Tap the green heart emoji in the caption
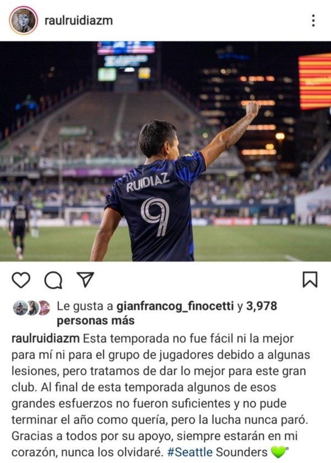Viewport: 331px width, 463px height. (x=277, y=452)
